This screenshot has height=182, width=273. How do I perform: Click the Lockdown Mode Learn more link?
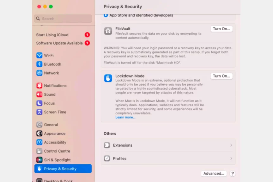pos(125,118)
